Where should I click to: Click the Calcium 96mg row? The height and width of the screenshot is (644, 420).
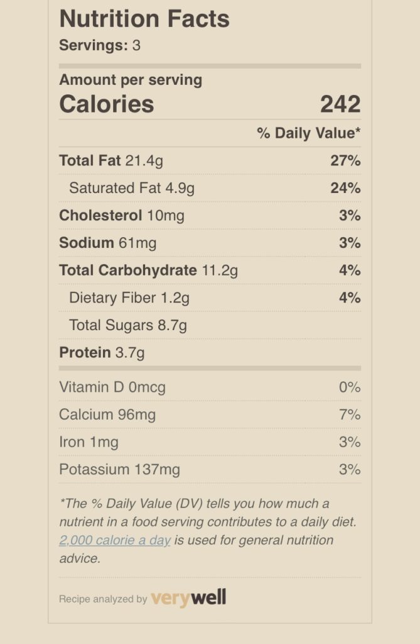[210, 415]
